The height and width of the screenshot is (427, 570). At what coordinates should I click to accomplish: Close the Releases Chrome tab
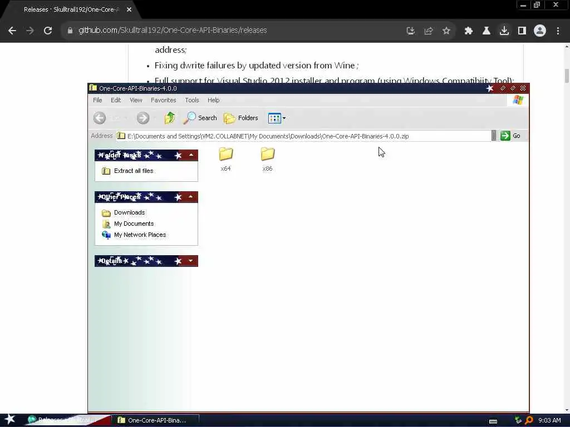pyautogui.click(x=129, y=10)
